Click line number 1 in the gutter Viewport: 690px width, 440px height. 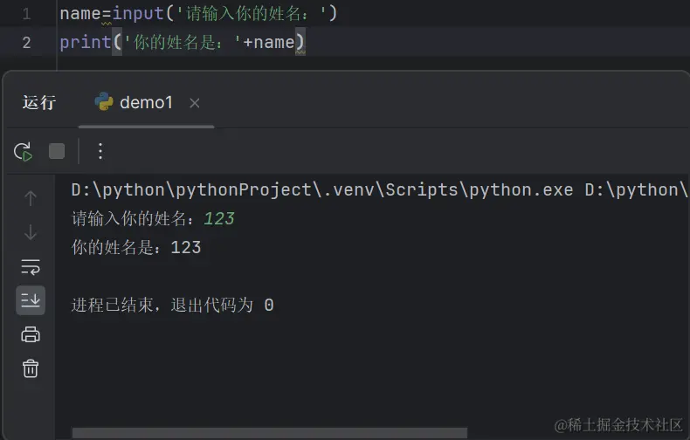pyautogui.click(x=26, y=14)
